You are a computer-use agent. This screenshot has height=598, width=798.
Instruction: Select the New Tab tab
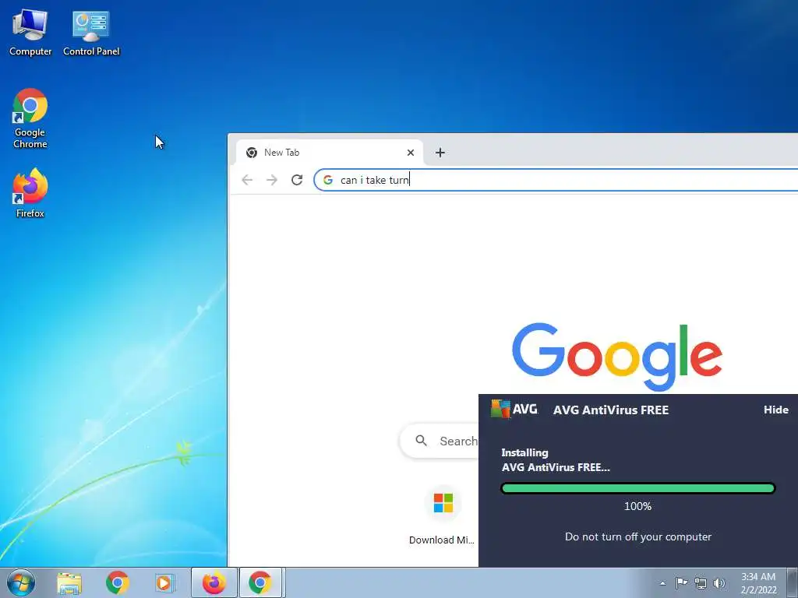point(330,153)
